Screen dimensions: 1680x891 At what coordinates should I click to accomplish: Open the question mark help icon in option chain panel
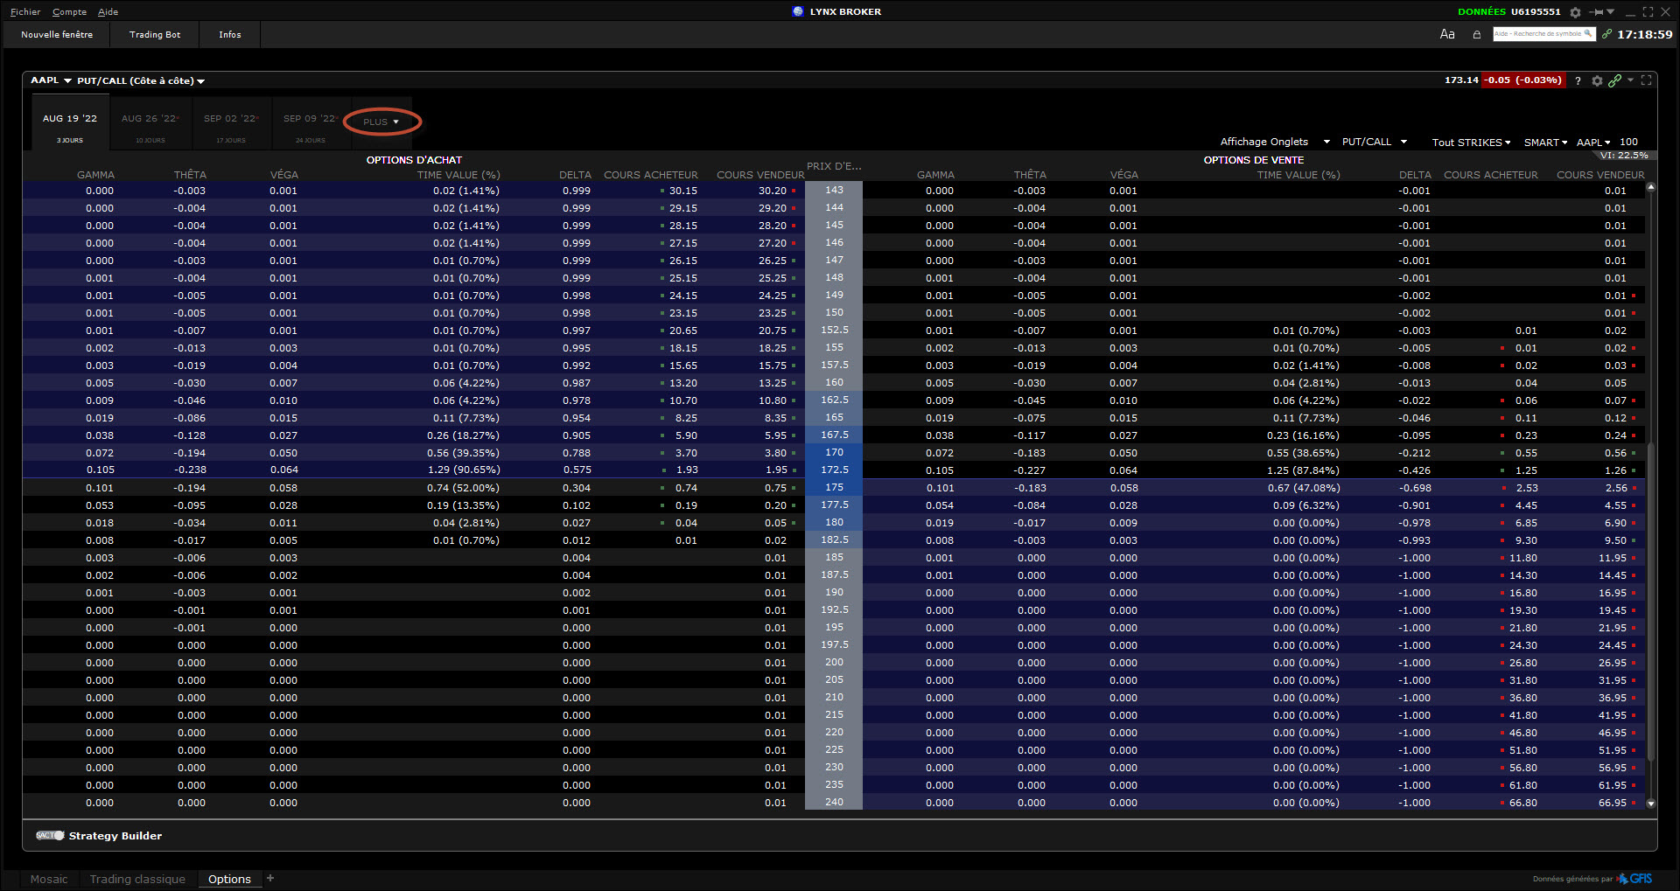point(1578,80)
